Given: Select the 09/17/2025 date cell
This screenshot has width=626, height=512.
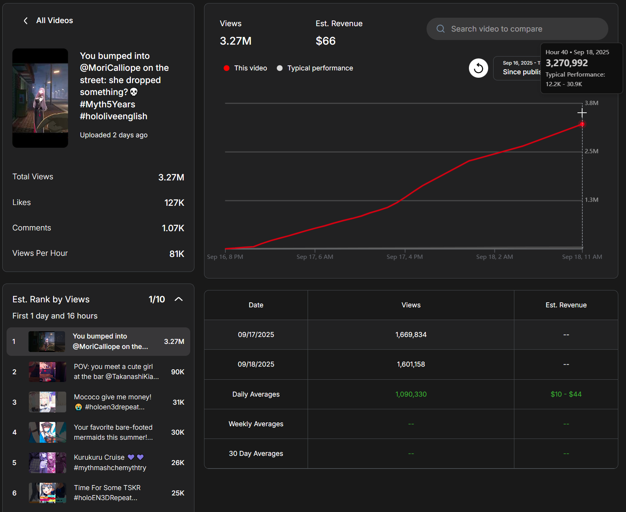Looking at the screenshot, I should coord(256,335).
